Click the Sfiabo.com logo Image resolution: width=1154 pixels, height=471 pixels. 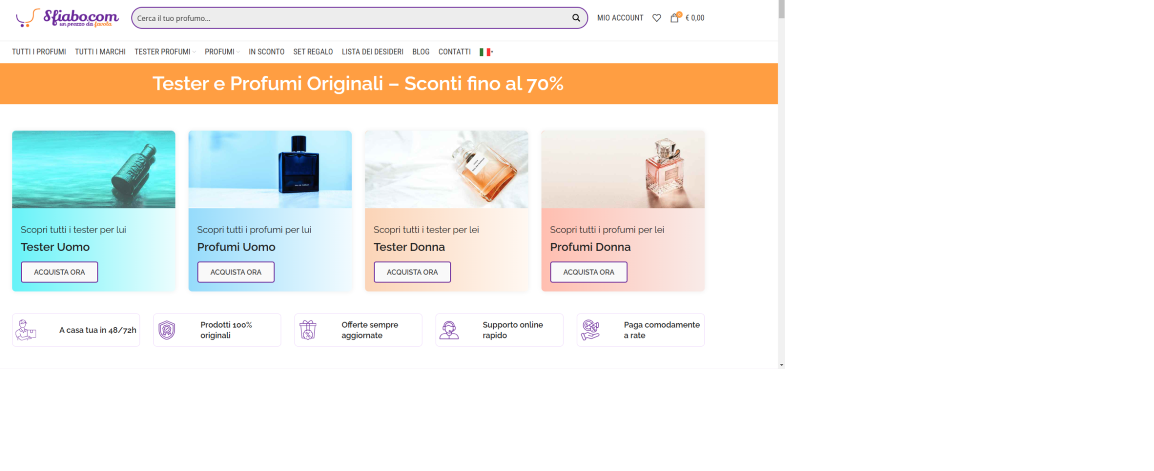(x=67, y=18)
